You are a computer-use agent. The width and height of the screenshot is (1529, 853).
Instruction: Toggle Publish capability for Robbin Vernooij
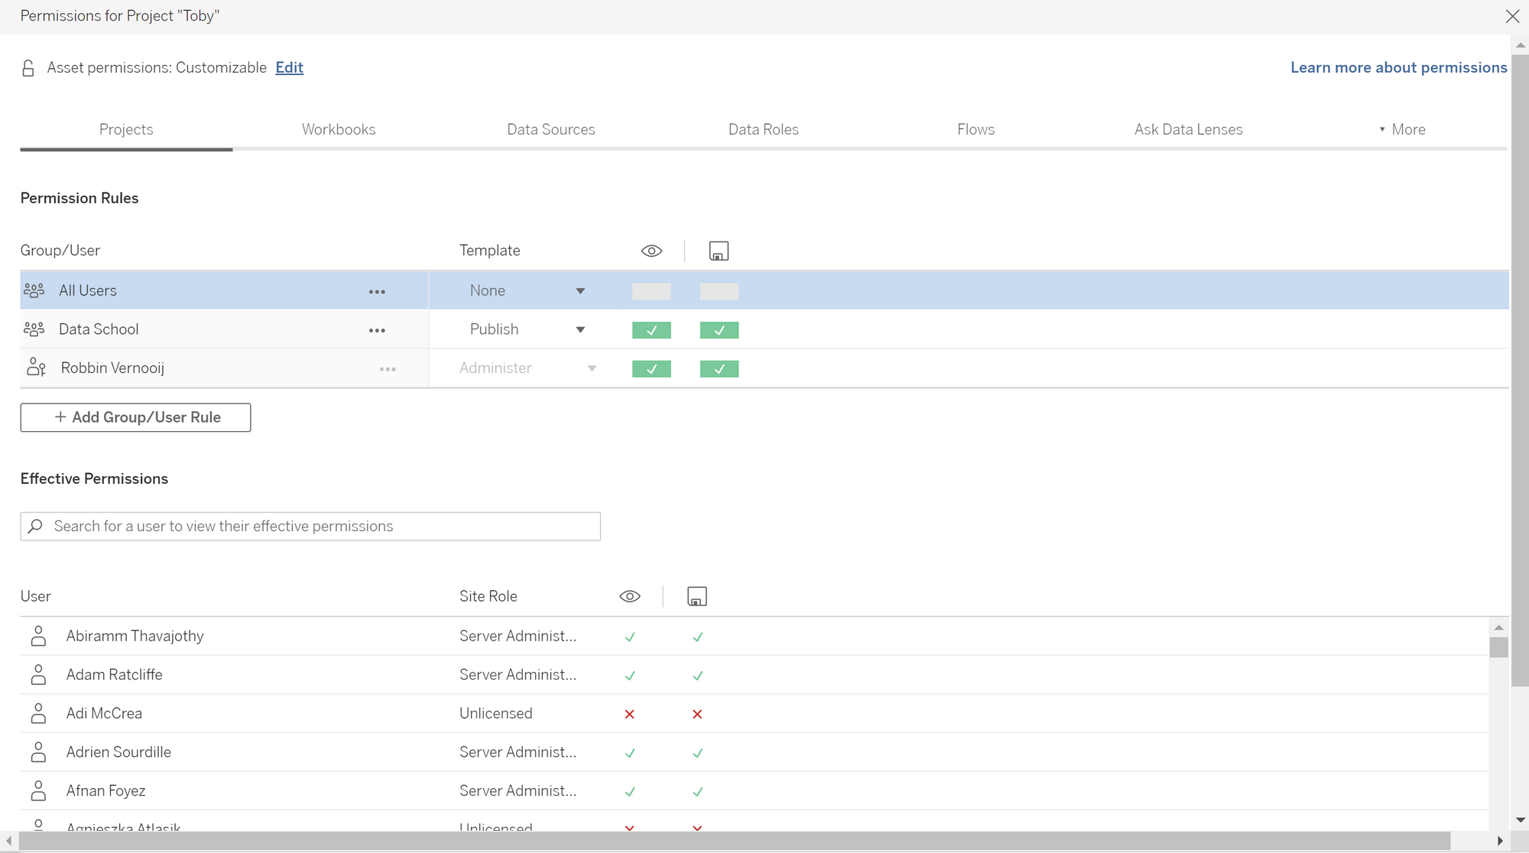tap(719, 369)
